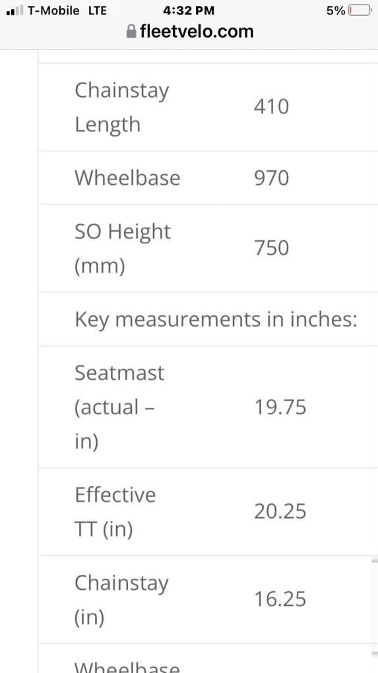Select the 19.75 seatmast value
The height and width of the screenshot is (673, 378).
[x=280, y=407]
